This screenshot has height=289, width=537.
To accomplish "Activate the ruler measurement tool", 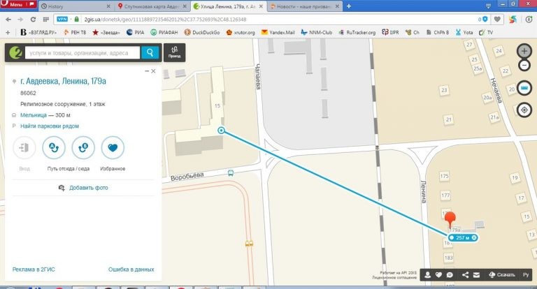I will coord(524,89).
